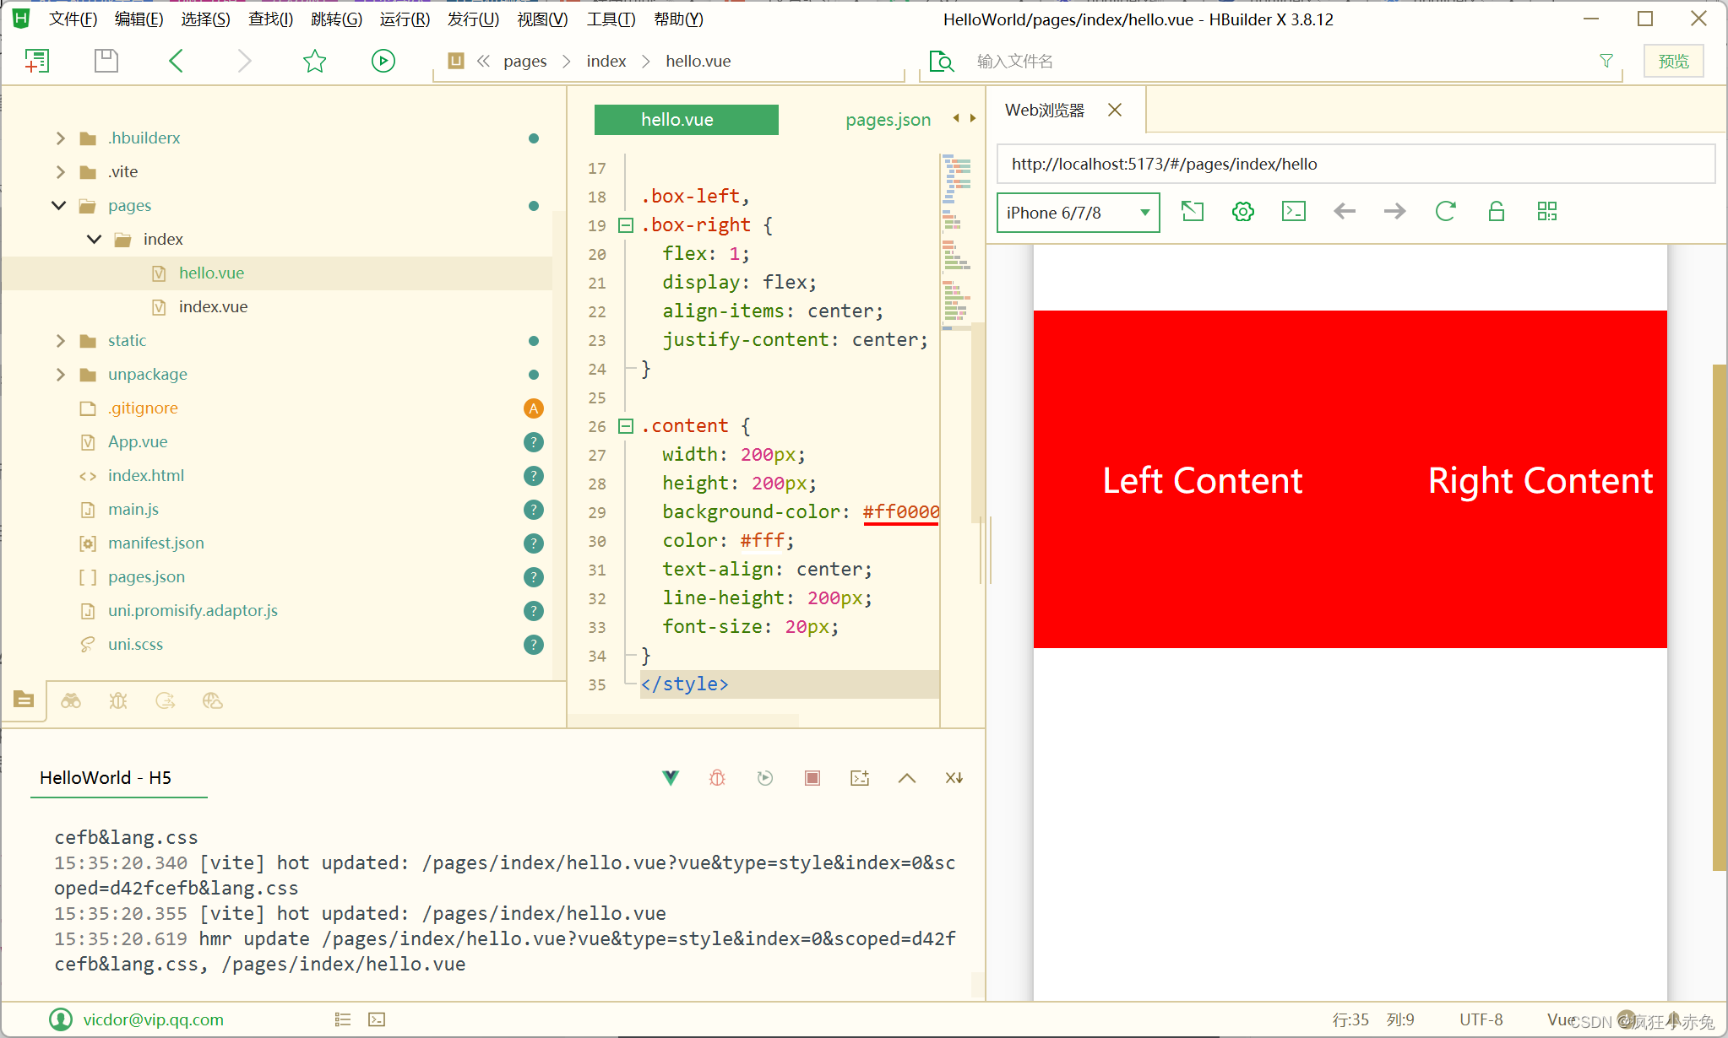This screenshot has height=1038, width=1728.
Task: Click the file search icon
Action: (x=942, y=62)
